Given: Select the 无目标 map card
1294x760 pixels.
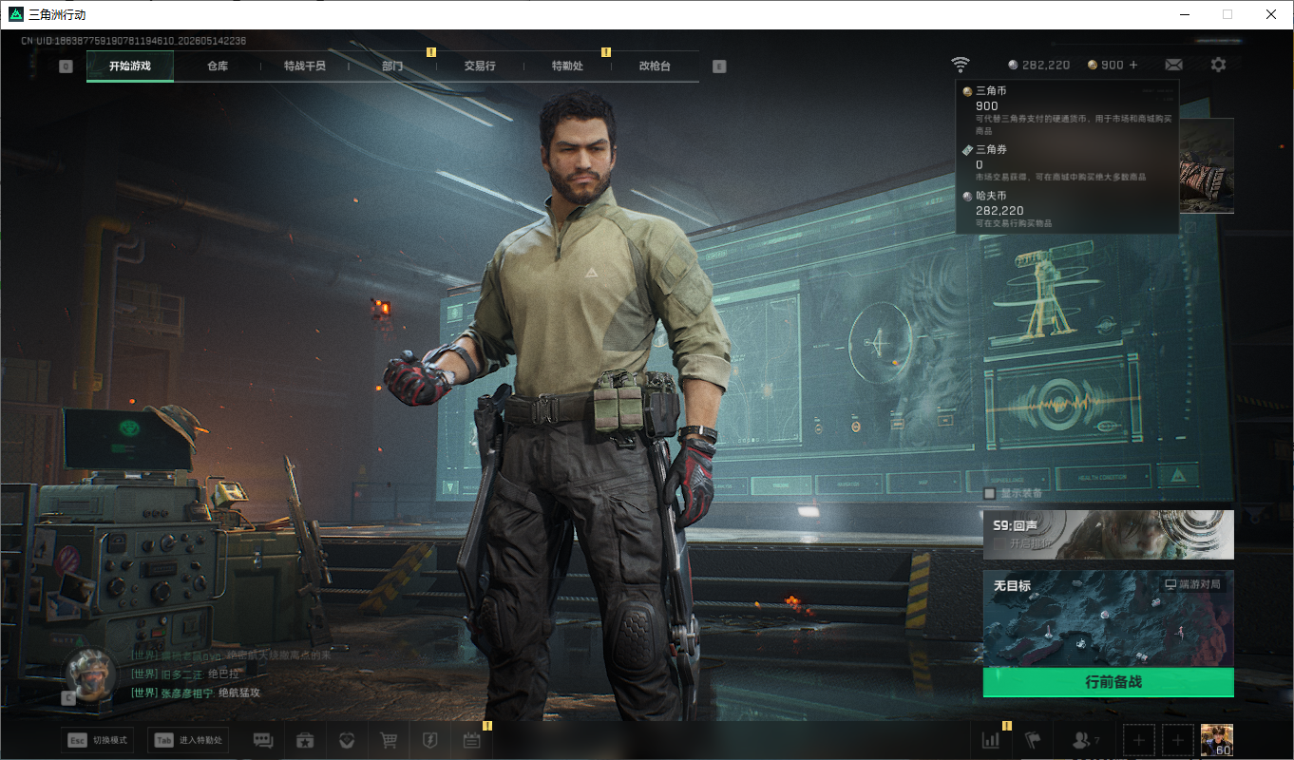Looking at the screenshot, I should 1109,618.
